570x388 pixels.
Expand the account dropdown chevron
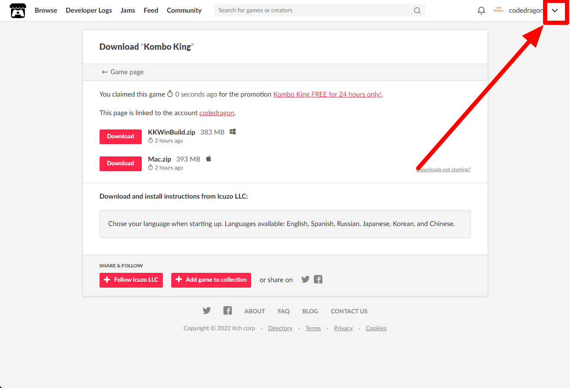555,11
